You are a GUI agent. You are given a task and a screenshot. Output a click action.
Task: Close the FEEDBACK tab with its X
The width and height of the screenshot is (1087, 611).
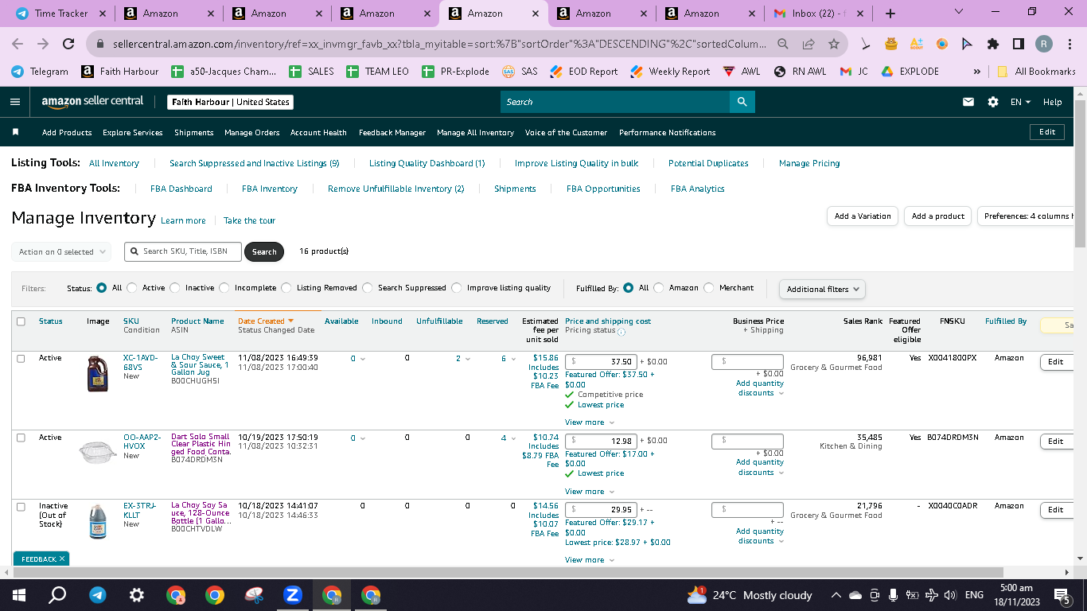62,559
